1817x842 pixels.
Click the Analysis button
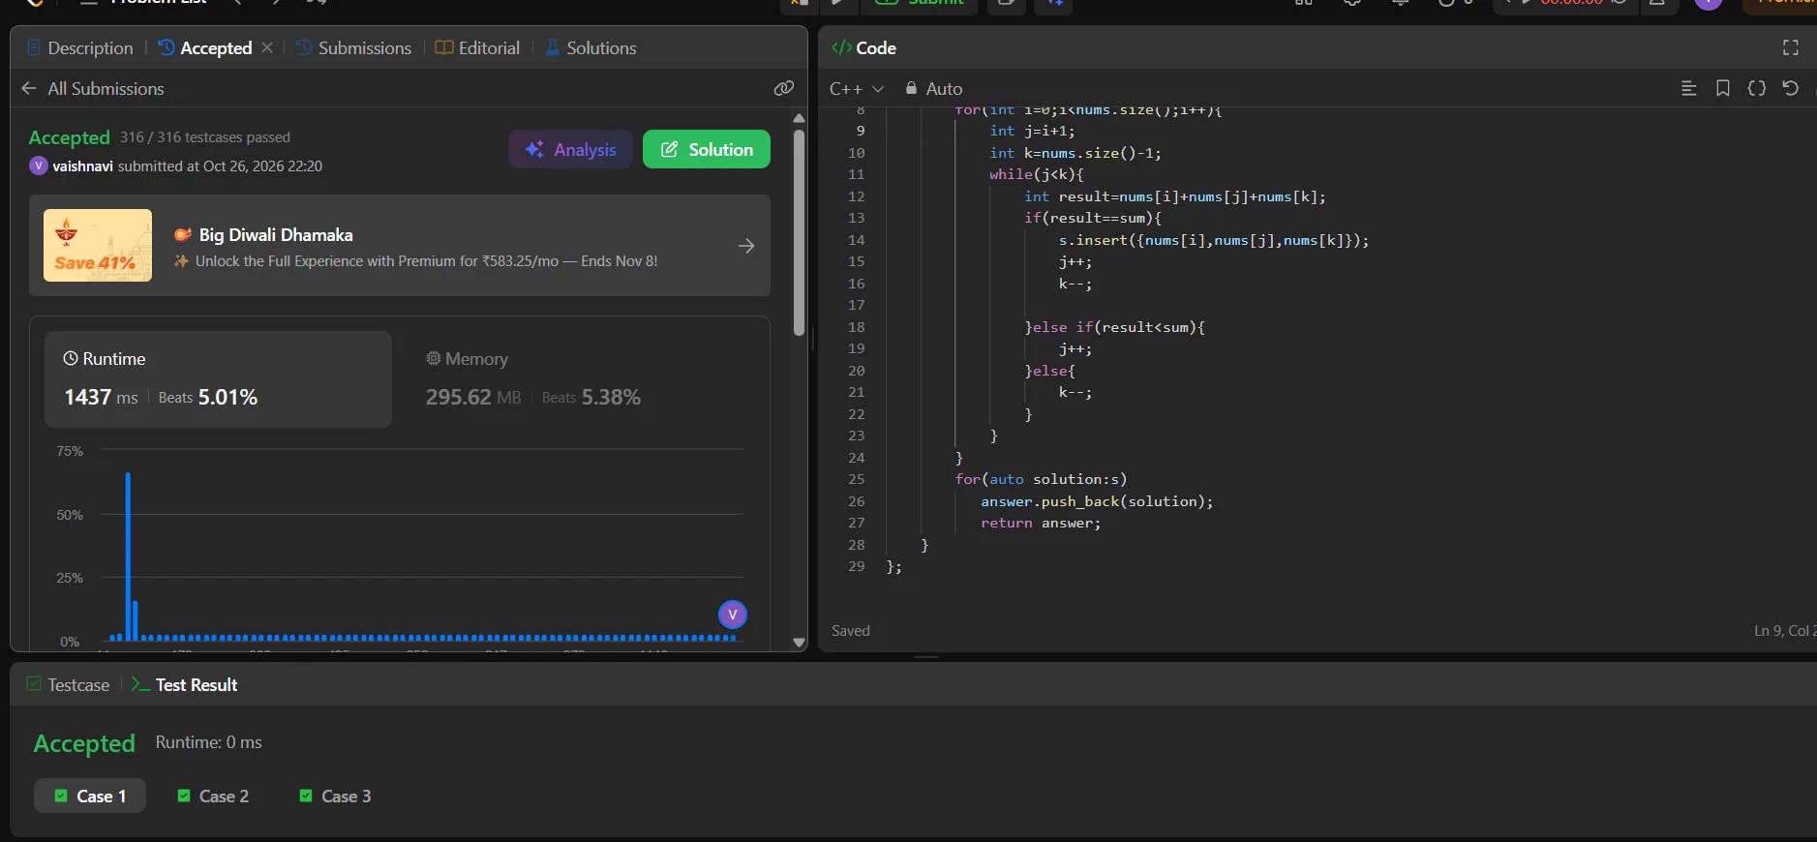point(571,149)
